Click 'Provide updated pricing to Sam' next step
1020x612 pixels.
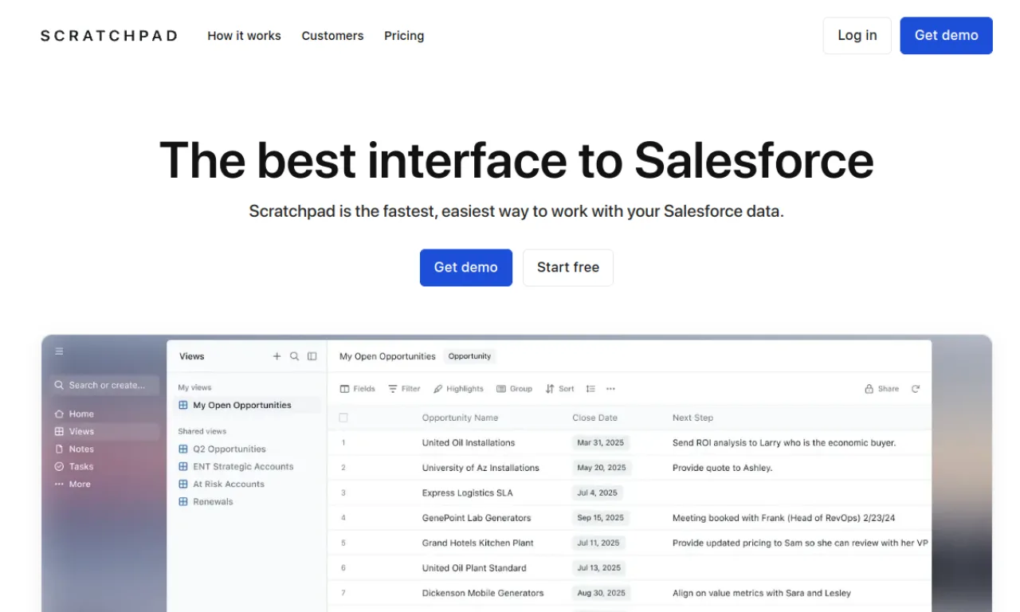click(x=800, y=543)
